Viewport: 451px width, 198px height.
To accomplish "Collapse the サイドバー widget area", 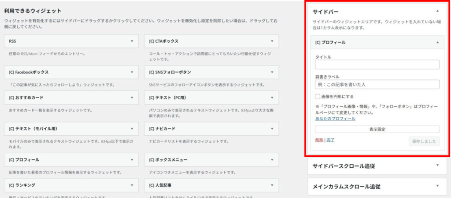I will [x=437, y=11].
